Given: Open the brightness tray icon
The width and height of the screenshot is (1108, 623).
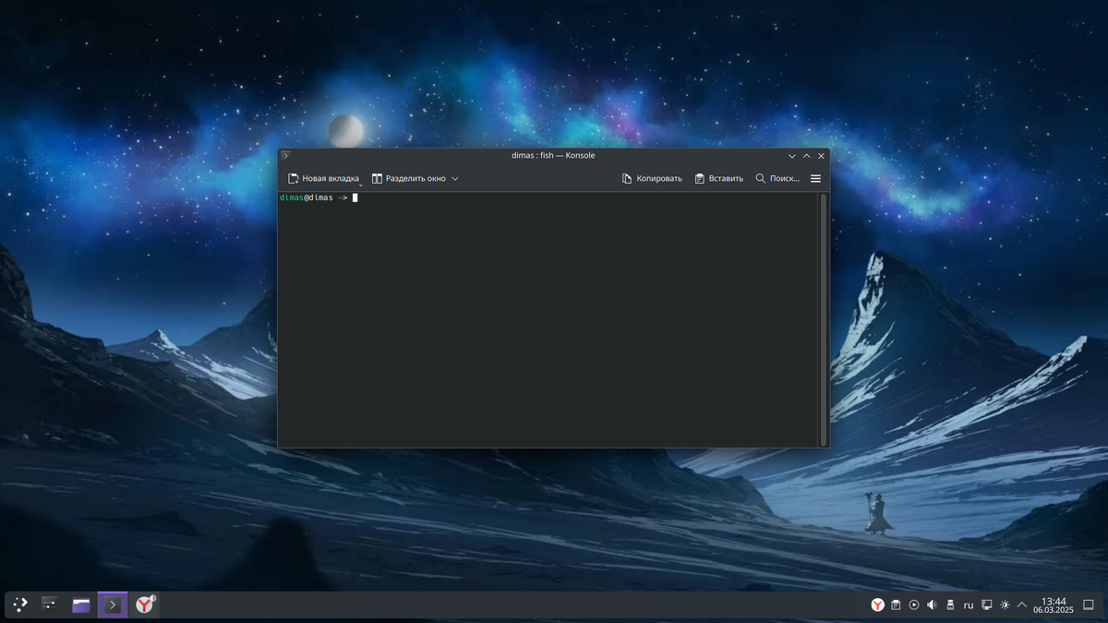Looking at the screenshot, I should pyautogui.click(x=1005, y=605).
